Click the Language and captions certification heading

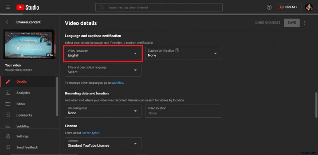pyautogui.click(x=93, y=36)
